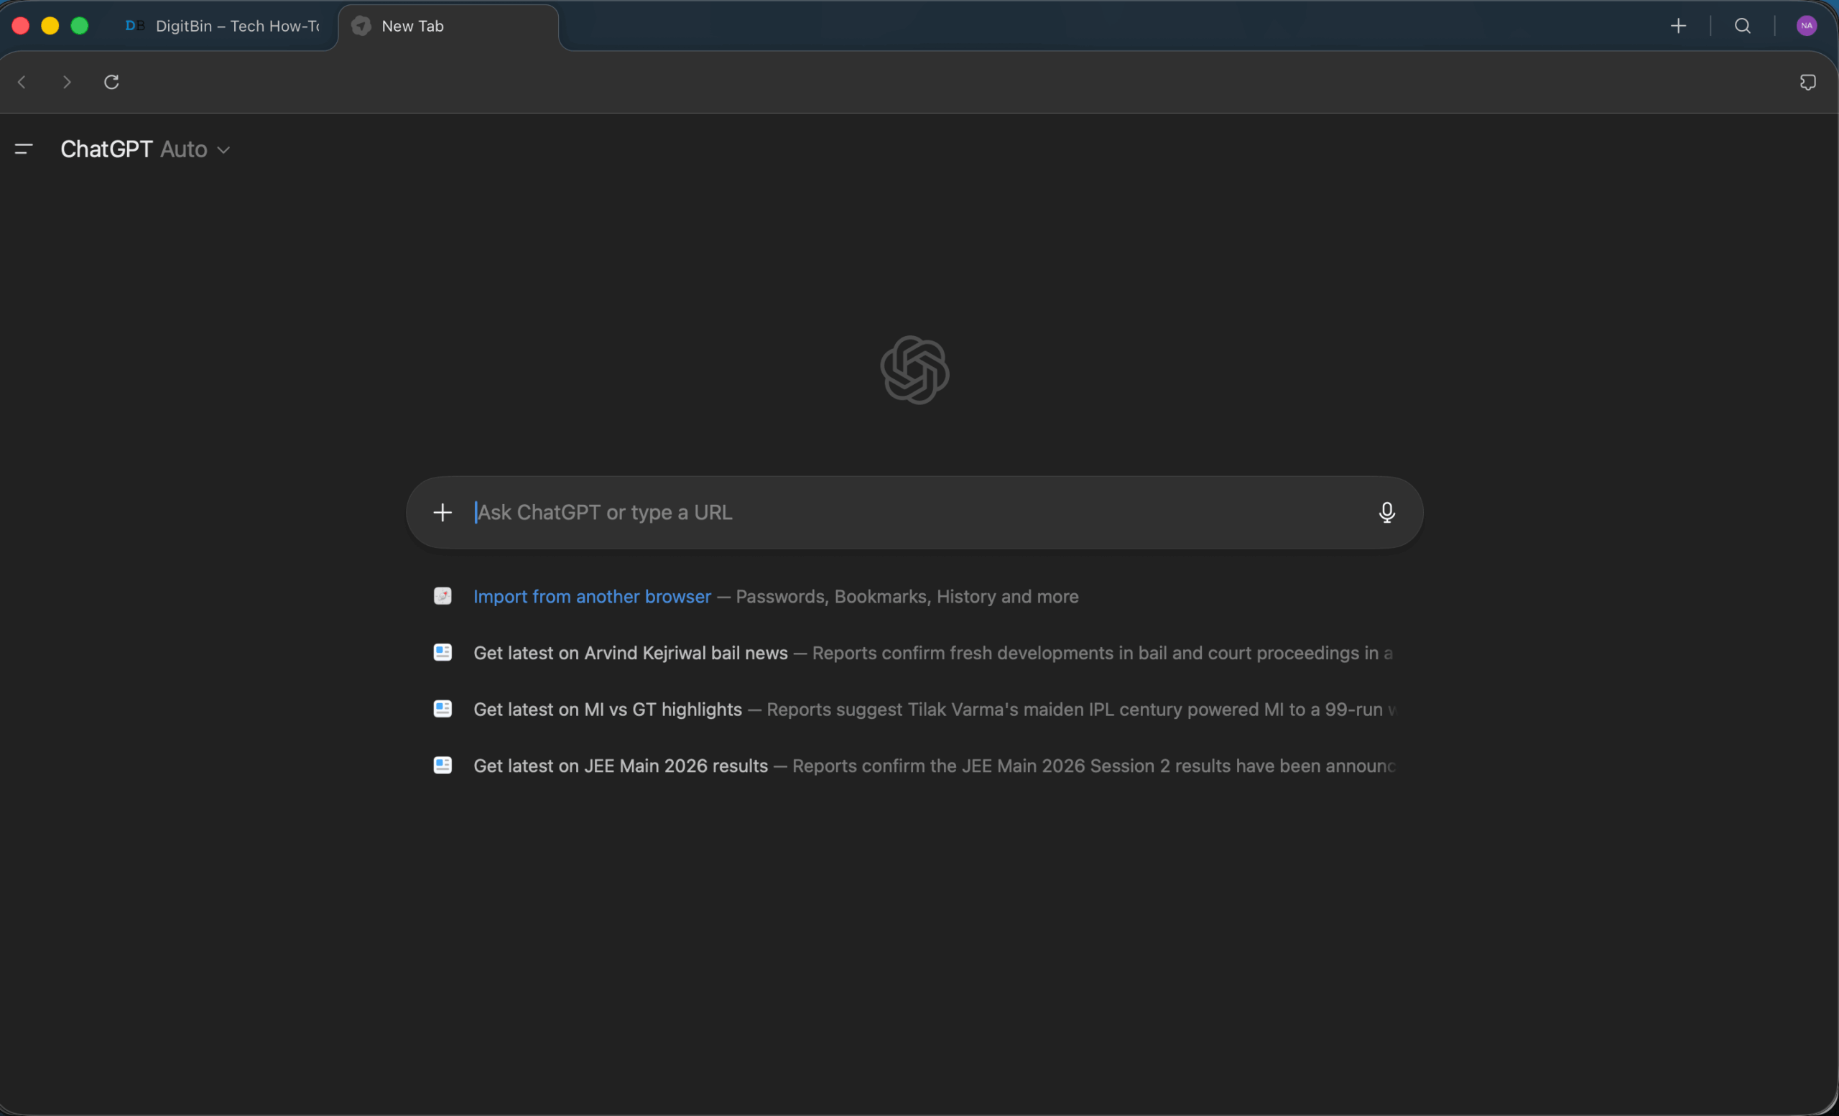Open the Auto model mode dropdown
The width and height of the screenshot is (1839, 1116).
tap(183, 149)
